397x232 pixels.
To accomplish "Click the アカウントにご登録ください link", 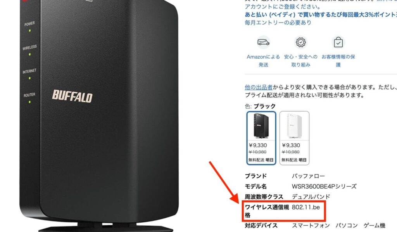I will [283, 7].
